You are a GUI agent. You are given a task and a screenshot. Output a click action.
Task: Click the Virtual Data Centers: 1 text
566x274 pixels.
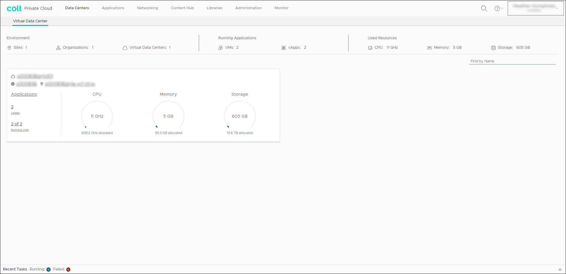click(150, 48)
